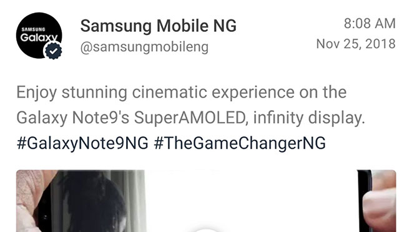Image resolution: width=412 pixels, height=232 pixels.
Task: Open the Samsung Galaxy profile avatar
Action: [39, 35]
